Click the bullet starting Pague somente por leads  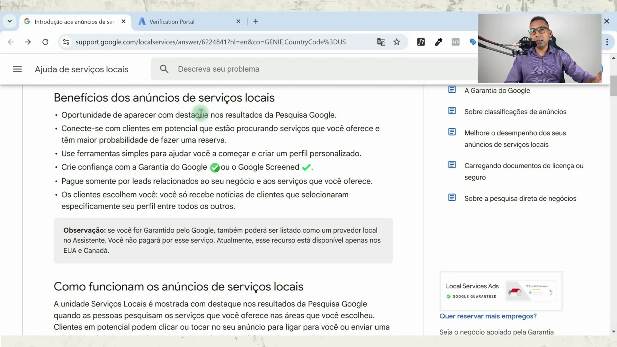tap(217, 181)
